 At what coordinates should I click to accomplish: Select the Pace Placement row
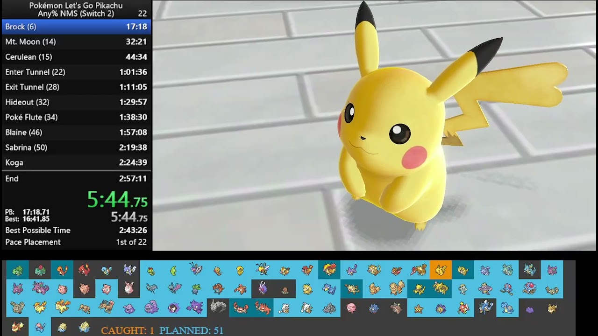76,242
